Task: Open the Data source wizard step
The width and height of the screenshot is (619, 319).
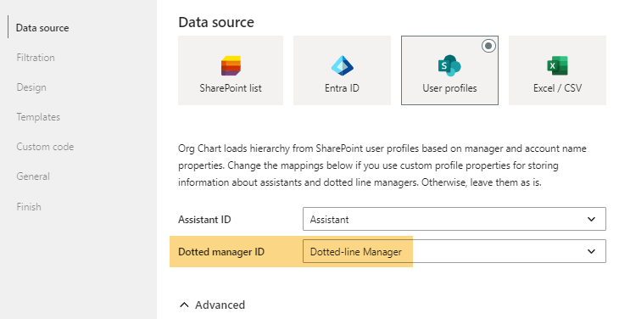Action: pos(42,28)
